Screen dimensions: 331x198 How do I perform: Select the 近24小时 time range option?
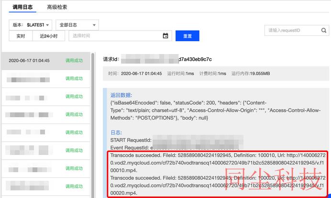48,36
